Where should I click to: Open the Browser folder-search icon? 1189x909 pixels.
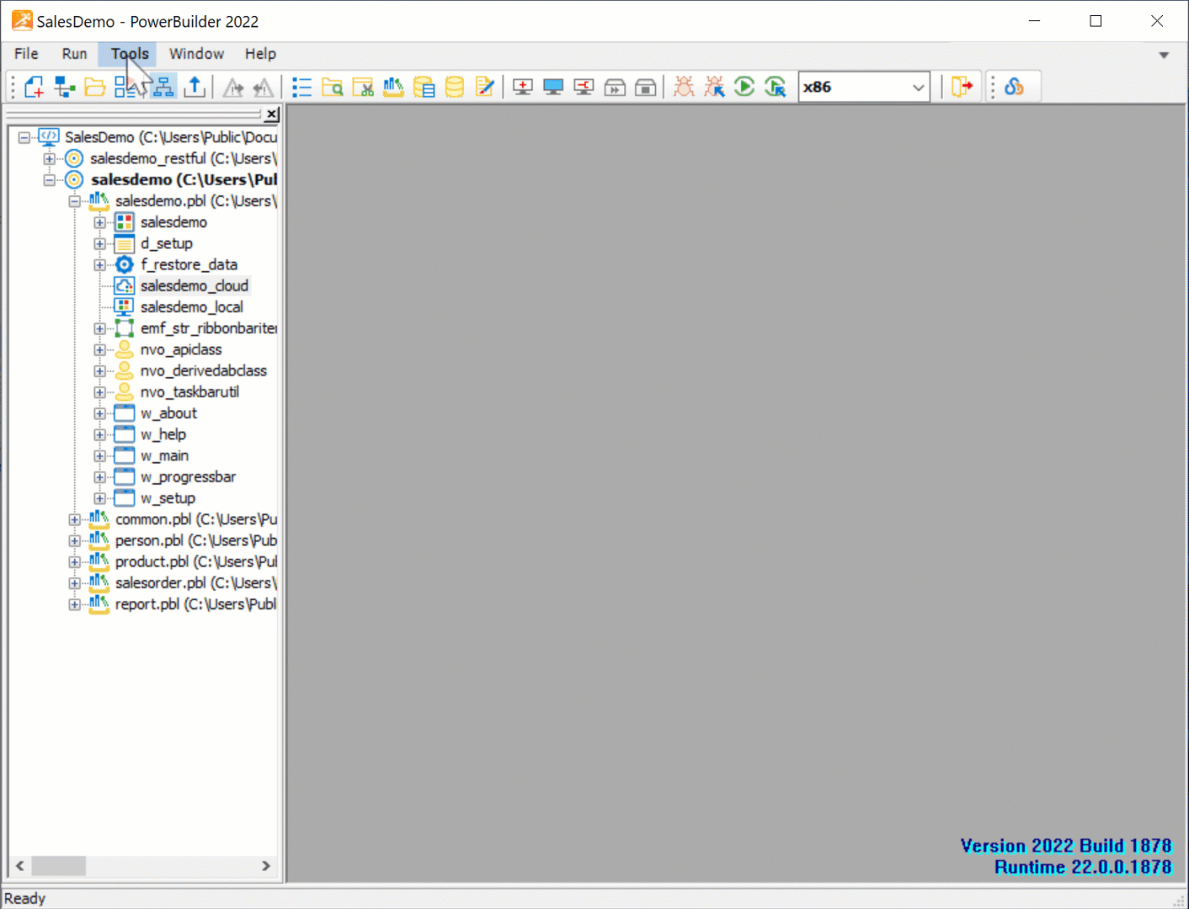(x=333, y=87)
